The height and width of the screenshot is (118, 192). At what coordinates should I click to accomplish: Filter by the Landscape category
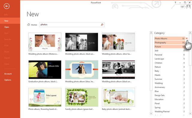point(169,59)
